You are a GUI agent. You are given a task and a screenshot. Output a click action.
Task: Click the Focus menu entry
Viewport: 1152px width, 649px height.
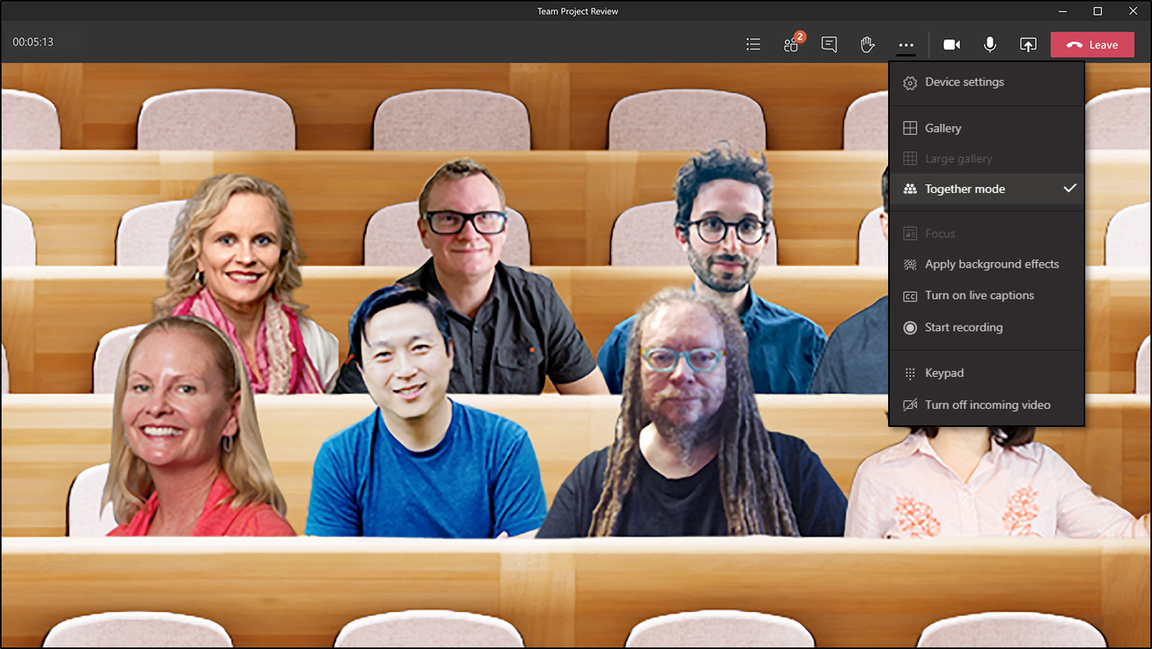coord(939,234)
